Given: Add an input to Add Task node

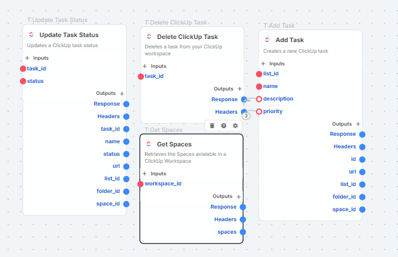Looking at the screenshot, I should point(263,63).
